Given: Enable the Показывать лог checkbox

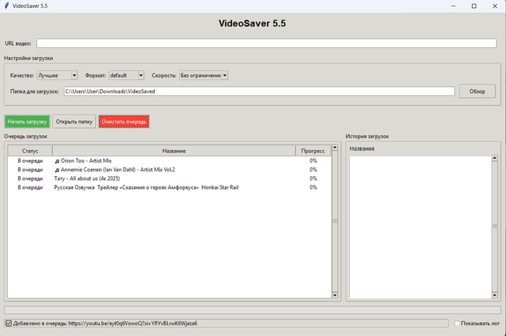Looking at the screenshot, I should 457,323.
